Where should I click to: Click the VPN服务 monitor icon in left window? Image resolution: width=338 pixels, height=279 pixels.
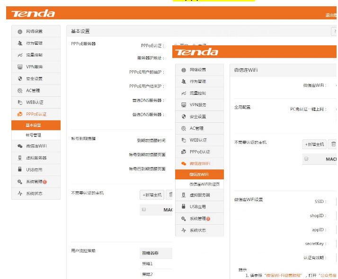20,67
